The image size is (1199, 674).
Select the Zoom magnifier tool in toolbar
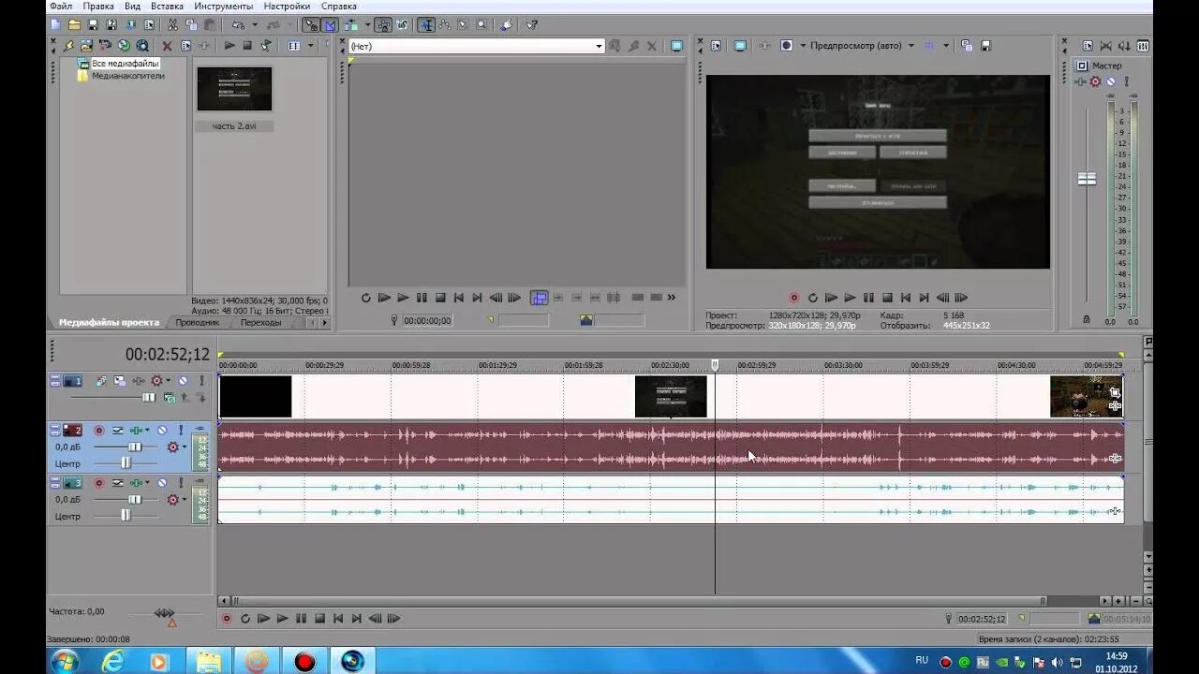(481, 24)
